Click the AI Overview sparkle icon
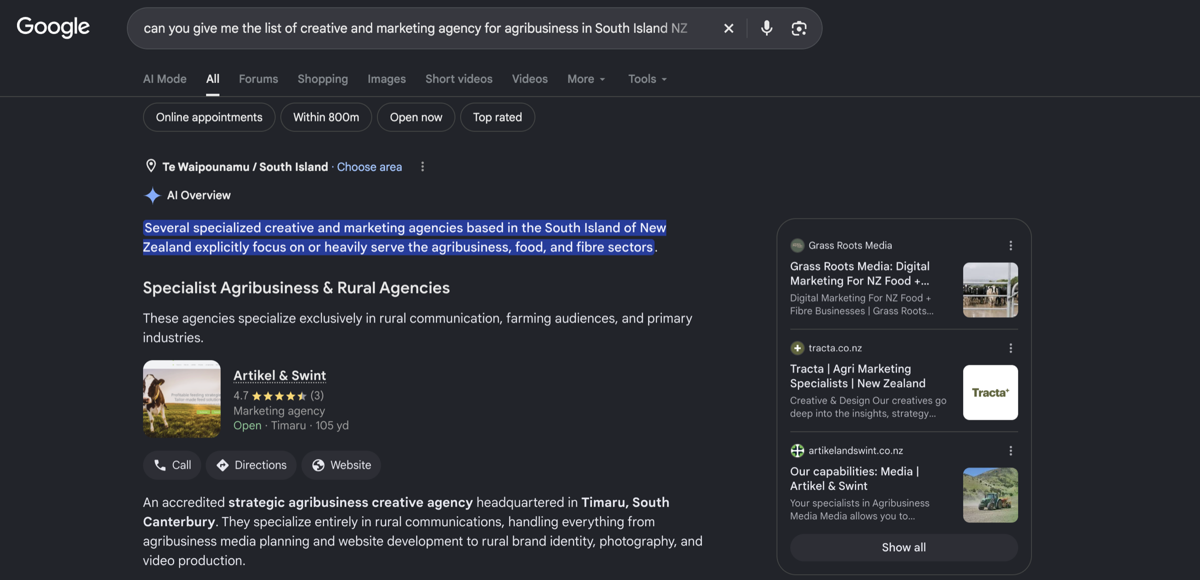Image resolution: width=1200 pixels, height=580 pixels. point(152,195)
